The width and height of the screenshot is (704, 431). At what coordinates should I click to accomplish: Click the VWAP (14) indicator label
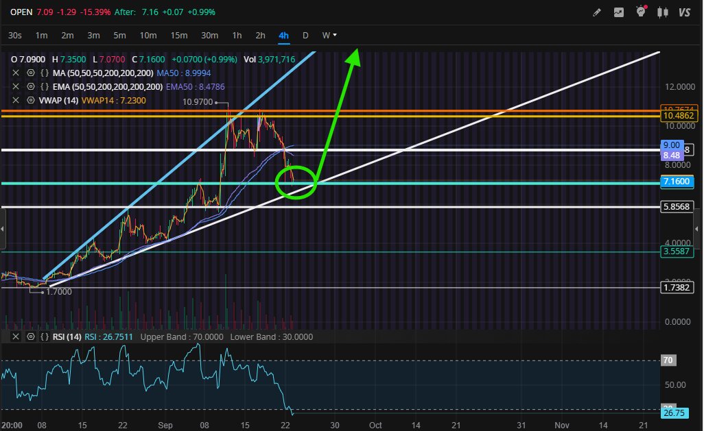pos(58,101)
